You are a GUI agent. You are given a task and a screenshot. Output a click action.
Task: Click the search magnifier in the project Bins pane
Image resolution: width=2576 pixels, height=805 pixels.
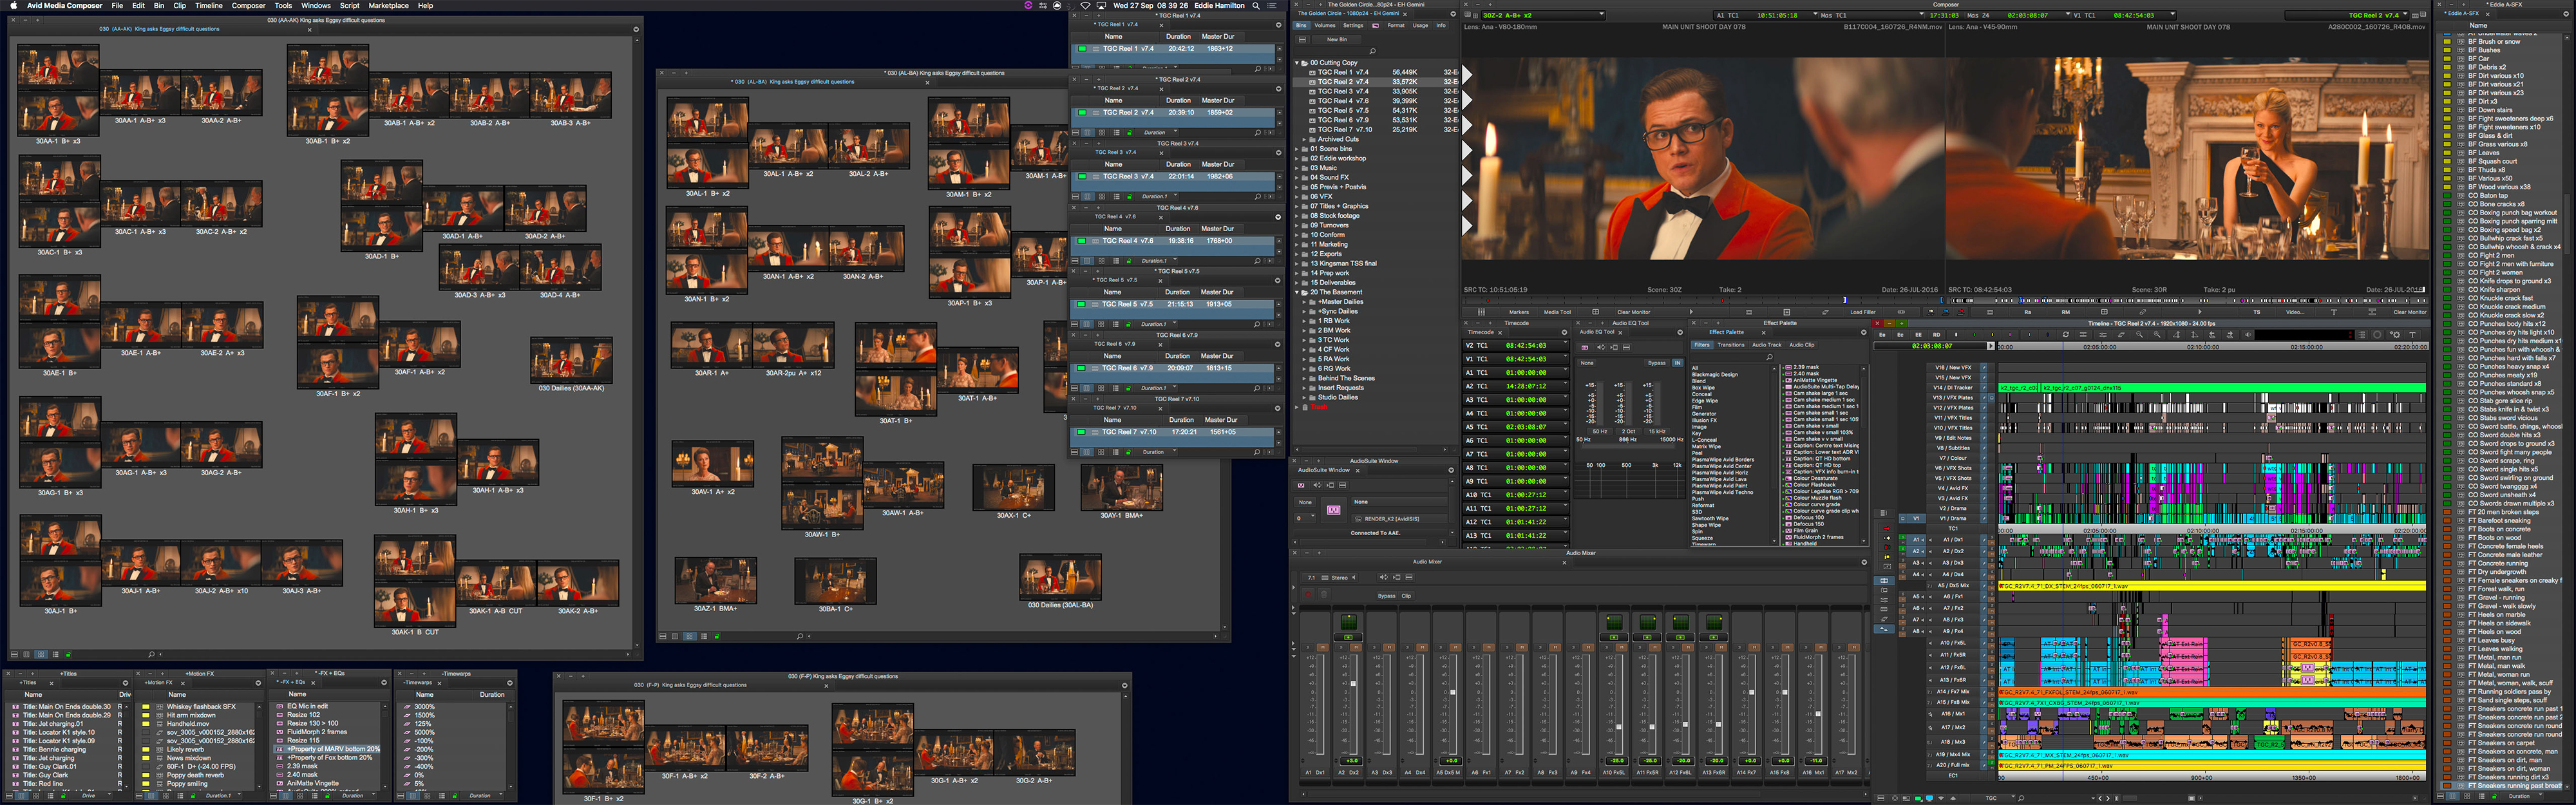pos(1373,51)
